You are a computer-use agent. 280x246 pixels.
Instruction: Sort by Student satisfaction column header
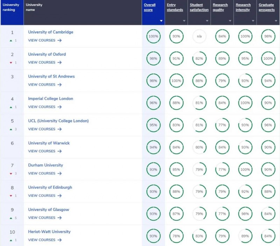(199, 7)
